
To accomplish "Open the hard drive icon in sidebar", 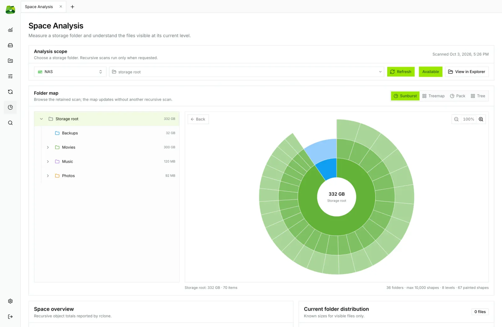I will point(10,45).
